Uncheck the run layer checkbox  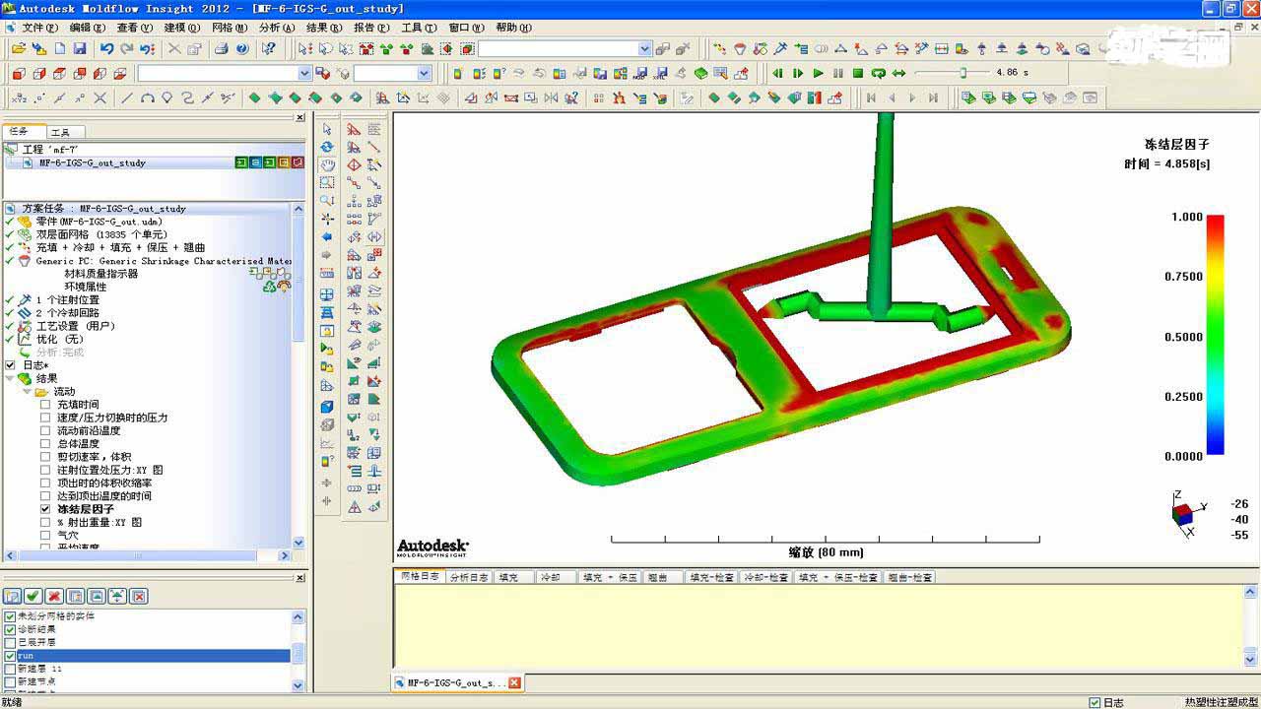(x=11, y=656)
